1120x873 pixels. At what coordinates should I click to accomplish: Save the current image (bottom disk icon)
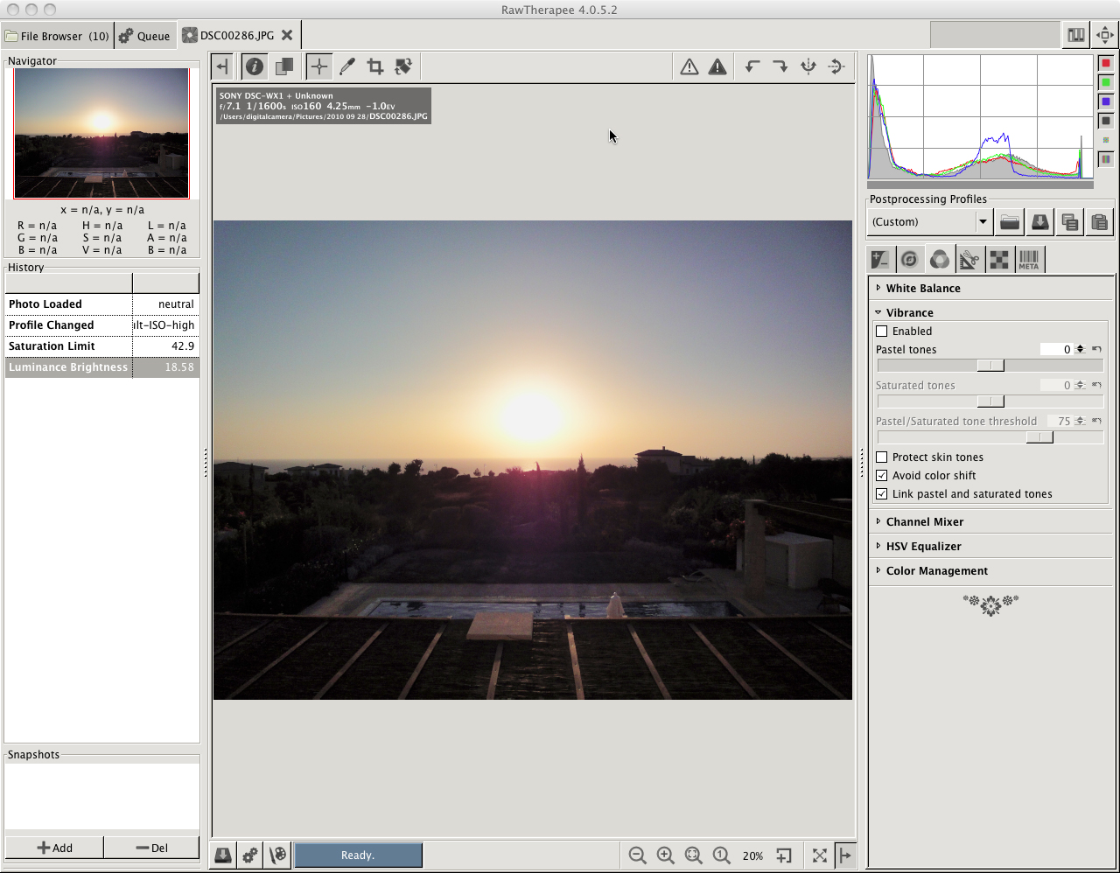[223, 855]
